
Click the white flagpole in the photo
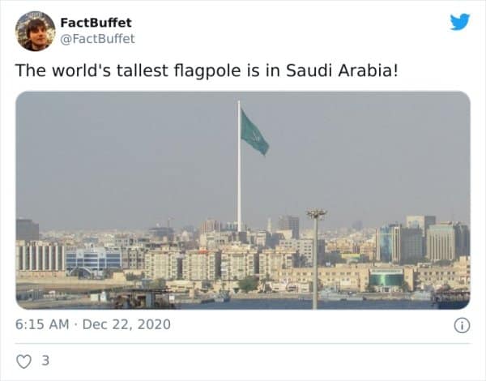(x=239, y=178)
